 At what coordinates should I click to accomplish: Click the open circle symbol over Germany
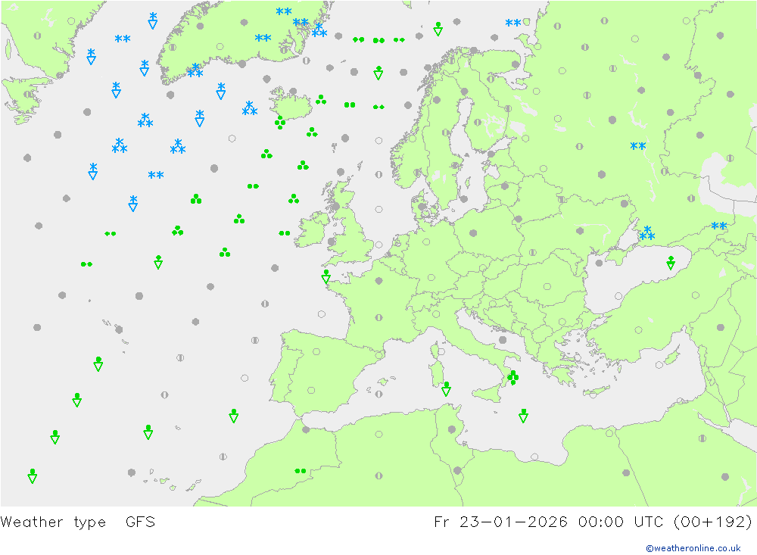pyautogui.click(x=426, y=242)
